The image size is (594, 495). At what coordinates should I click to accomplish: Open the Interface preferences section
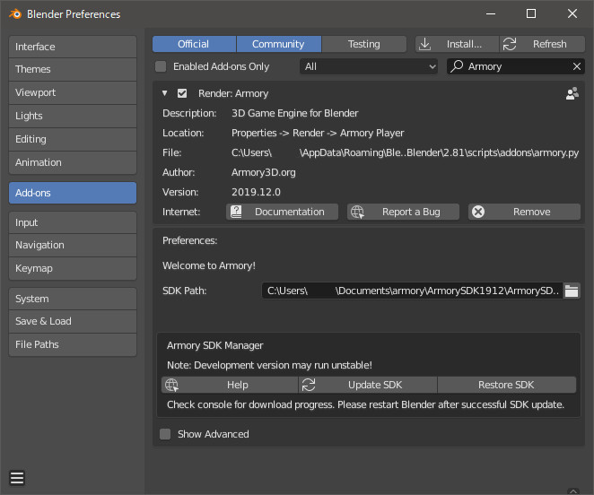coord(73,47)
